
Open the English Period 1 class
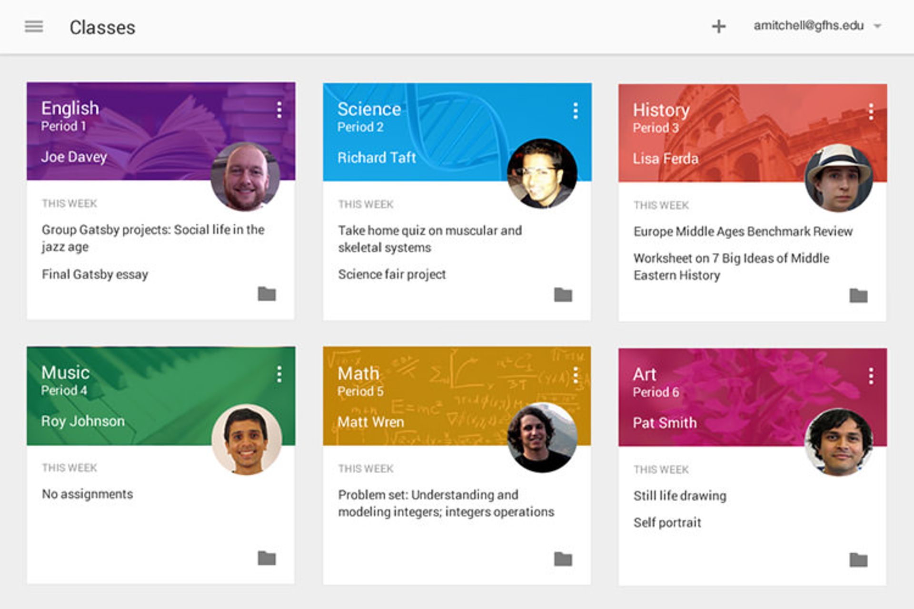70,108
